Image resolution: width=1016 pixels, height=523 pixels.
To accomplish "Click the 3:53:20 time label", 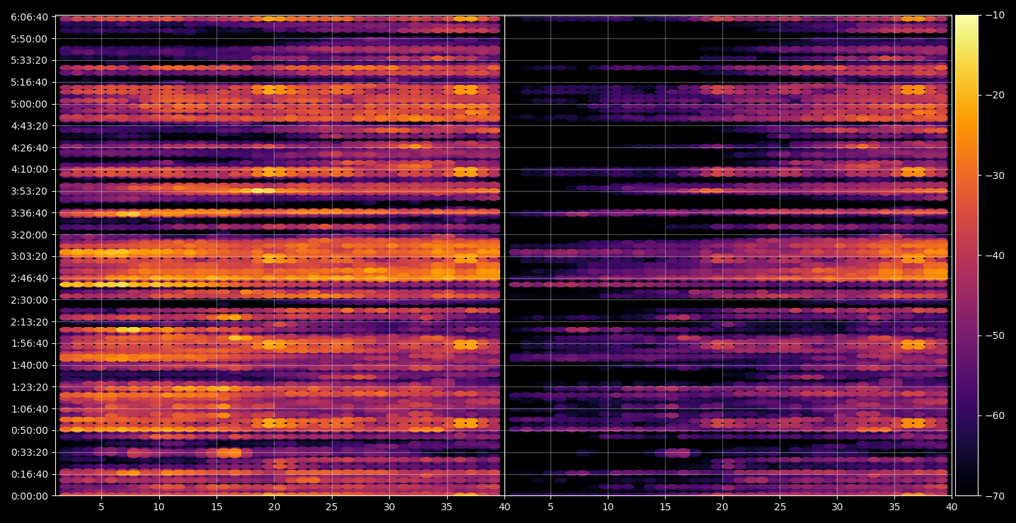I will (x=30, y=191).
